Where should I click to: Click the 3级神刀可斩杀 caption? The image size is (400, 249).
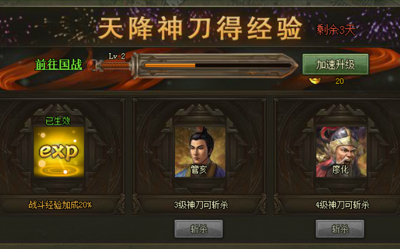click(201, 205)
